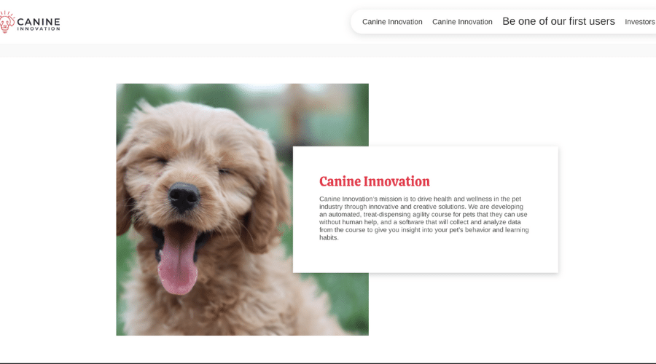The height and width of the screenshot is (364, 656).
Task: Select the red 'Canine Innovation' heading
Action: coord(375,181)
